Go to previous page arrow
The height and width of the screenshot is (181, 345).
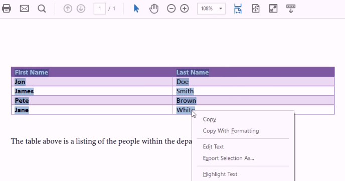[x=68, y=9]
